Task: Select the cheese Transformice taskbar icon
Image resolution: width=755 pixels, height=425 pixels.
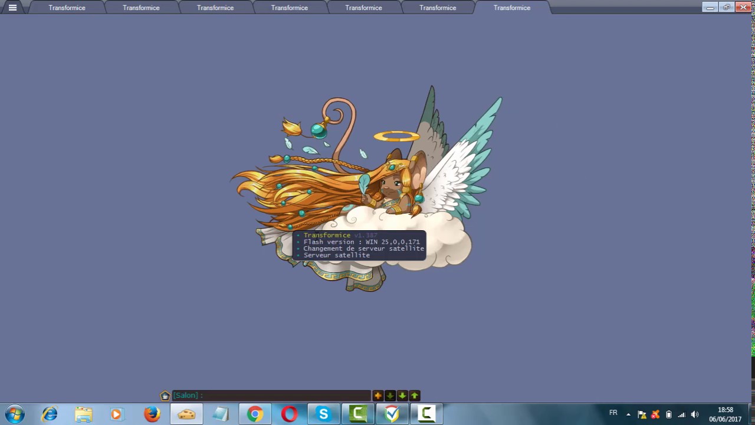Action: click(186, 414)
